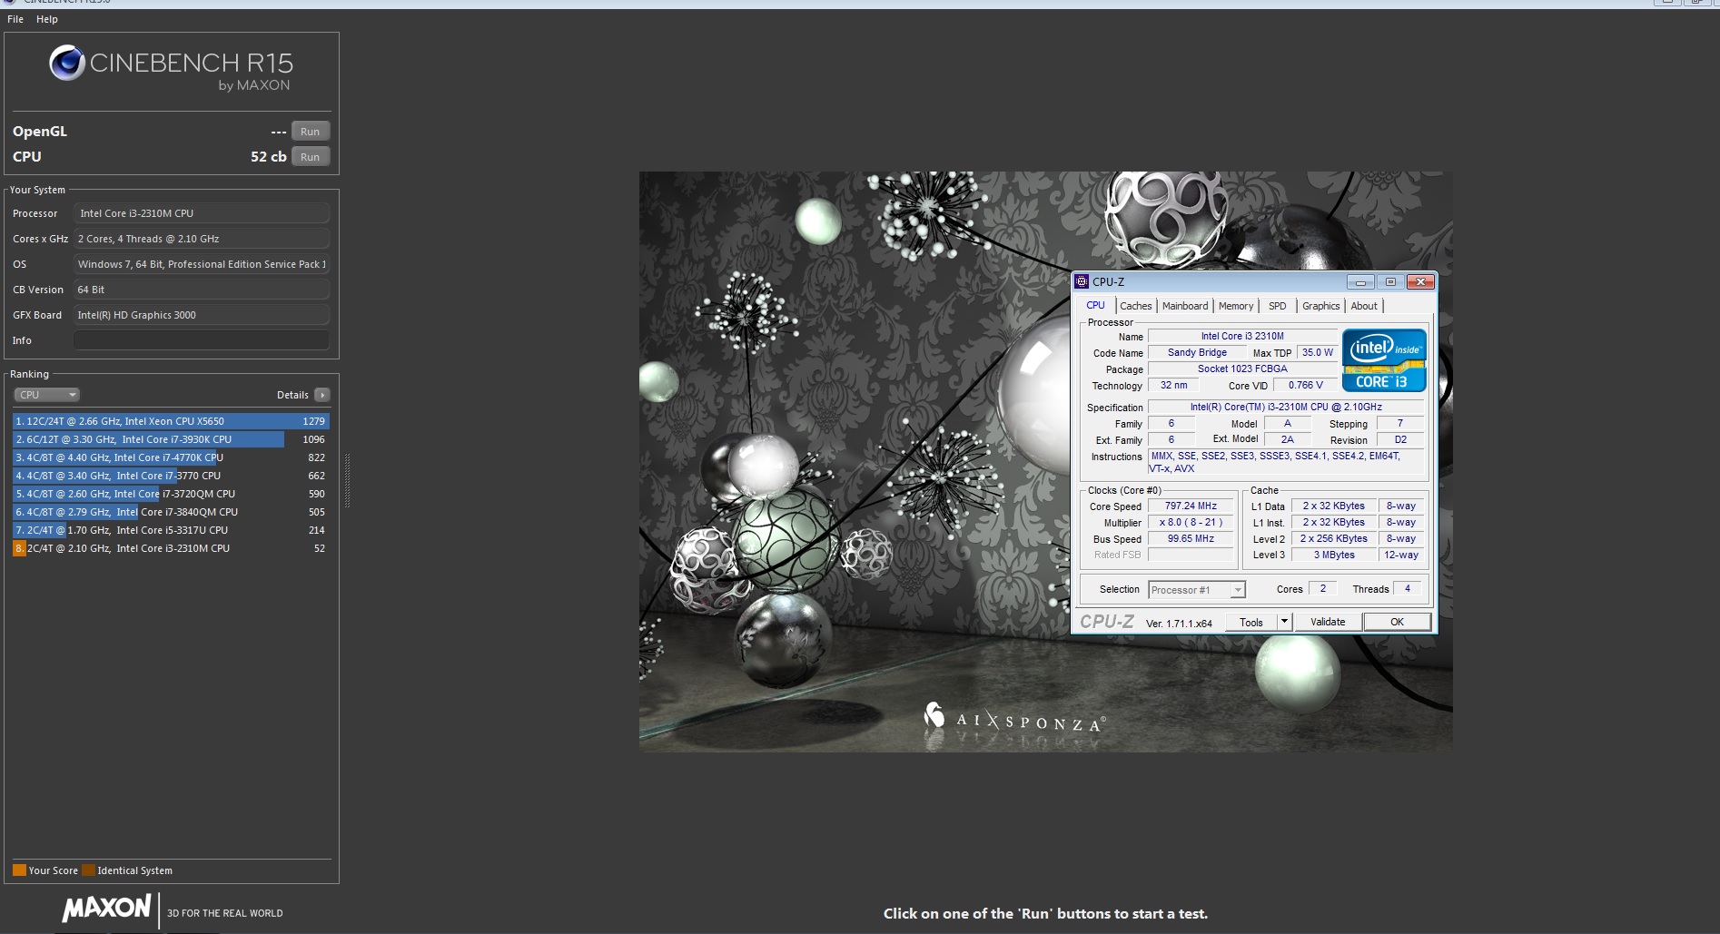The width and height of the screenshot is (1720, 934).
Task: Click the Identical System legend swatch
Action: [88, 870]
